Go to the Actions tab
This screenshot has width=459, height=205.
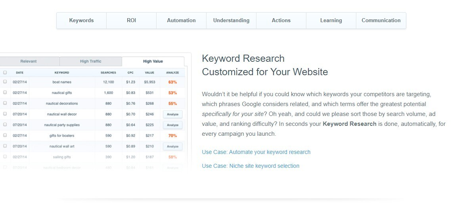(x=281, y=21)
